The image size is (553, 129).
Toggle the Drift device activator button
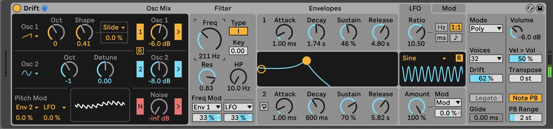(x=17, y=8)
